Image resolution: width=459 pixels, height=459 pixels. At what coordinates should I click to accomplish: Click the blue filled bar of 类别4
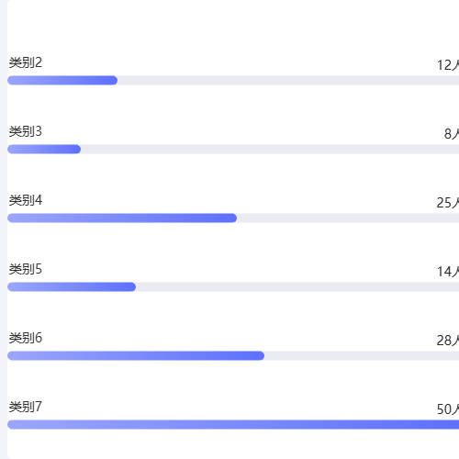coord(122,218)
